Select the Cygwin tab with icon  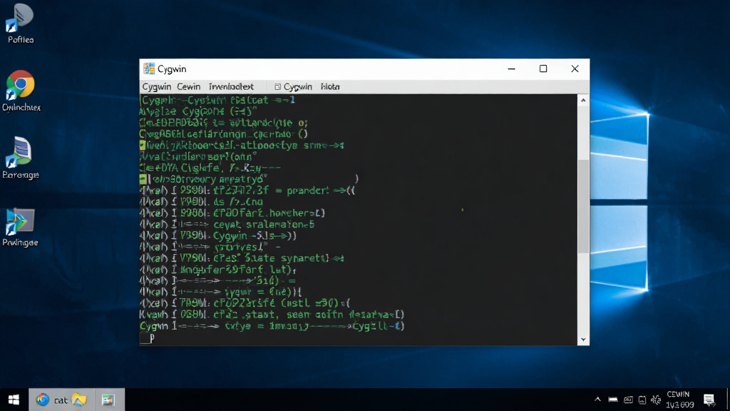(293, 86)
